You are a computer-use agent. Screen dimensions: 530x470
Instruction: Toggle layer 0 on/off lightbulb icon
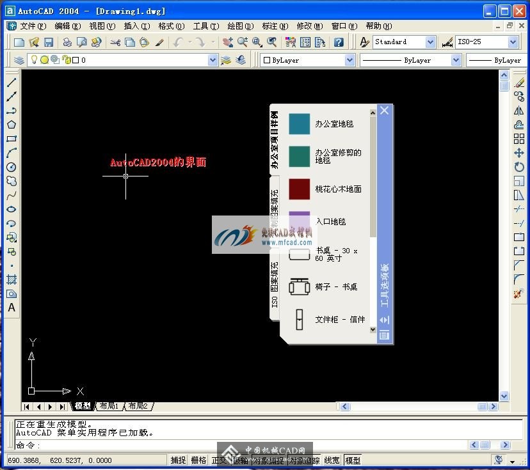[34, 59]
